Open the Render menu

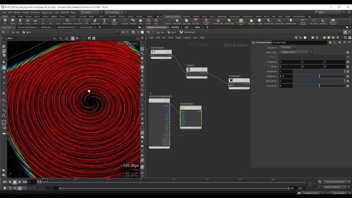point(17,12)
